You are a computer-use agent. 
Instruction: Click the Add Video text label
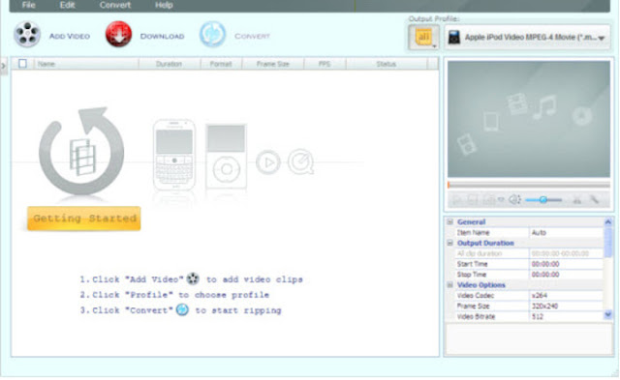[70, 36]
